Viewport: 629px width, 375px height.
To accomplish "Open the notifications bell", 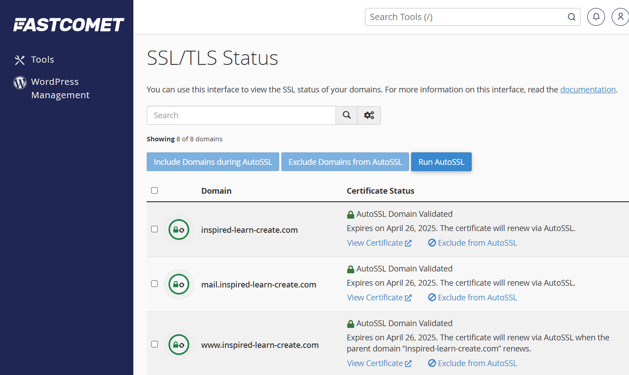I will [596, 16].
